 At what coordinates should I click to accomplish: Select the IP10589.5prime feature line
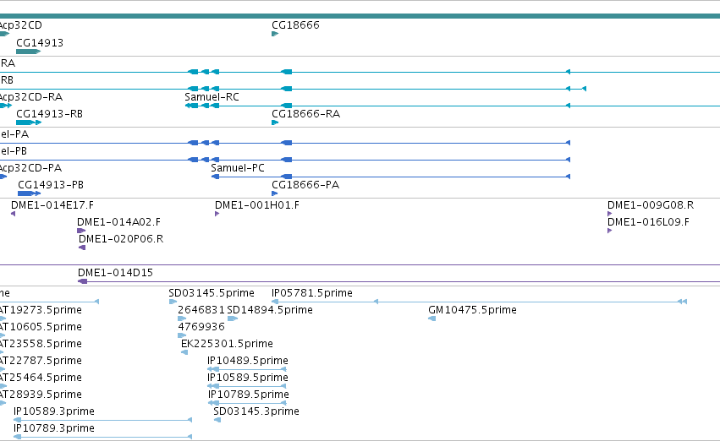point(247,386)
